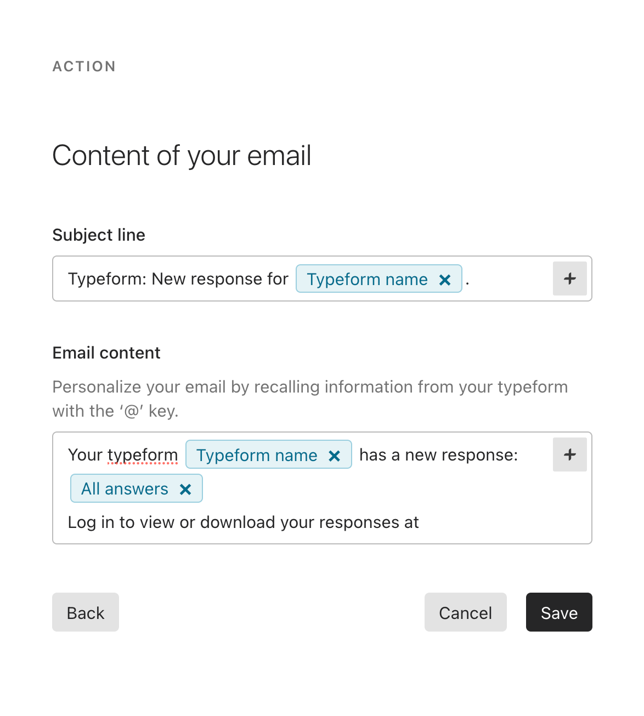Click the 'Personalize your email' help text

point(310,399)
